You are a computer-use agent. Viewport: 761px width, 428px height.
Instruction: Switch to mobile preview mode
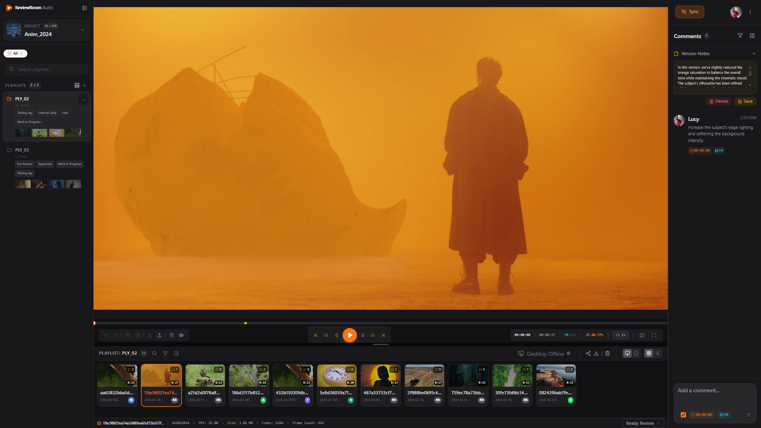(636, 353)
